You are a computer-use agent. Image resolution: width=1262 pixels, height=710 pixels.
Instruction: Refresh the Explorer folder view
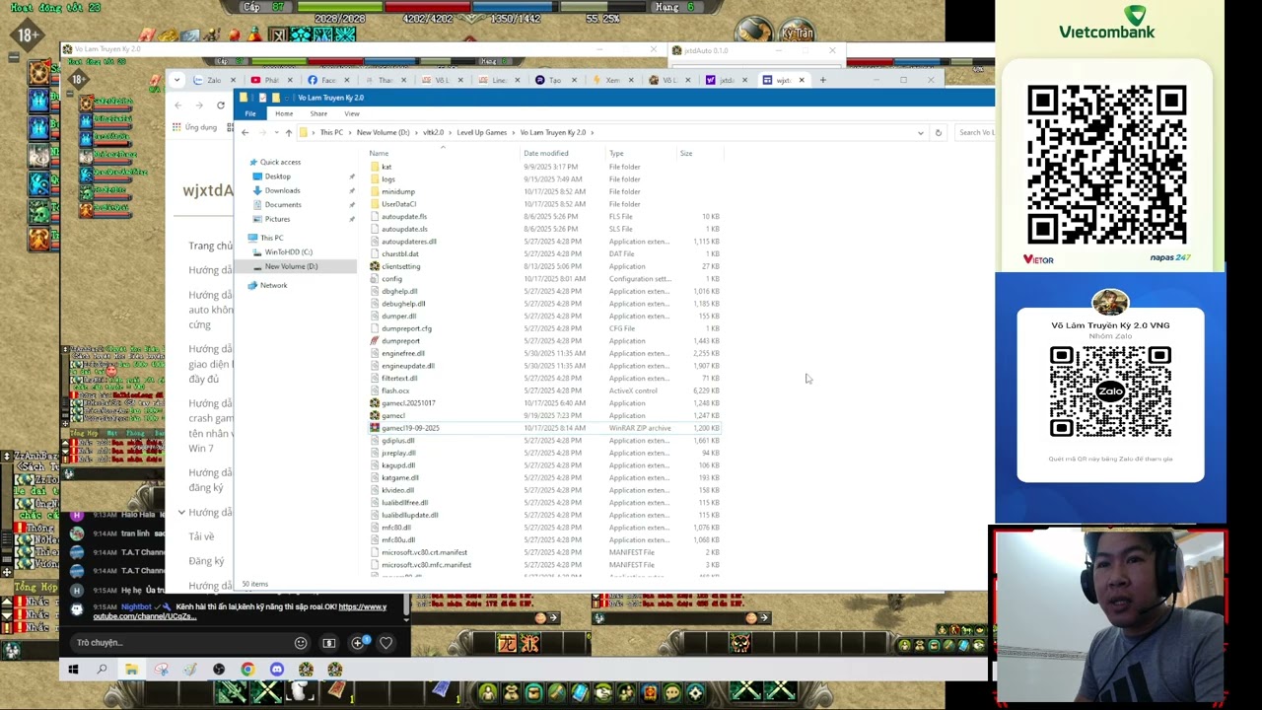938,132
